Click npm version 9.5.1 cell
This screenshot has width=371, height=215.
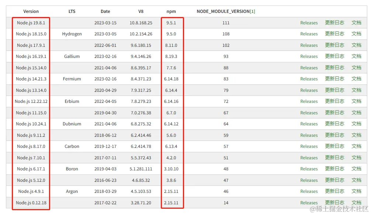point(171,23)
